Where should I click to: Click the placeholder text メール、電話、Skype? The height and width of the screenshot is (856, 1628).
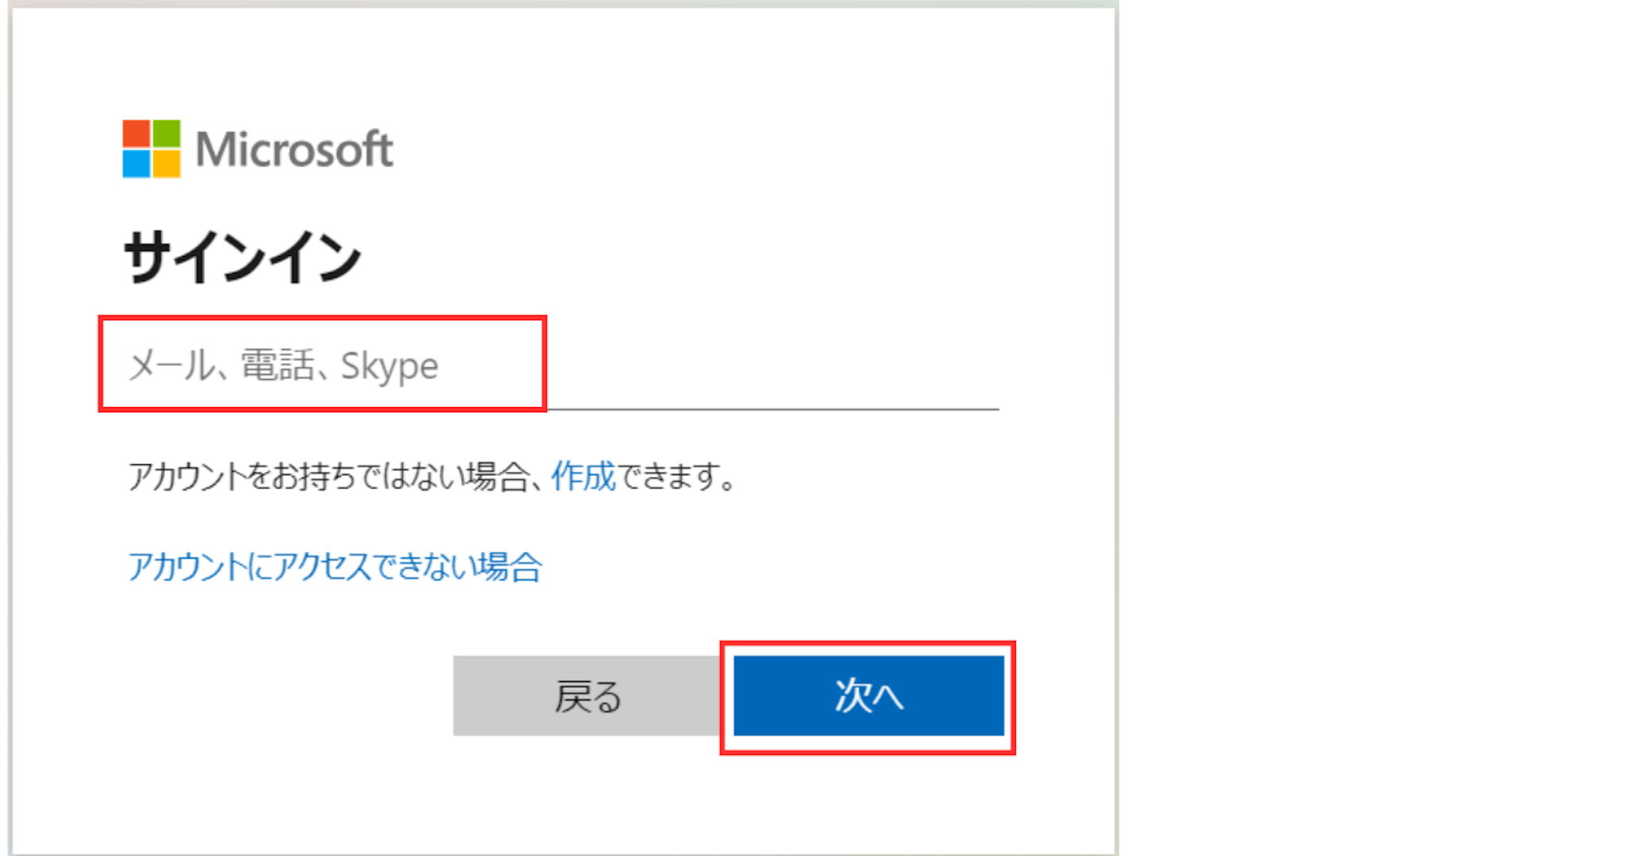point(283,366)
